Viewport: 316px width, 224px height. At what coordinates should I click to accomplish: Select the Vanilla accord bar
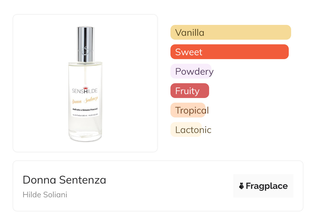230,32
